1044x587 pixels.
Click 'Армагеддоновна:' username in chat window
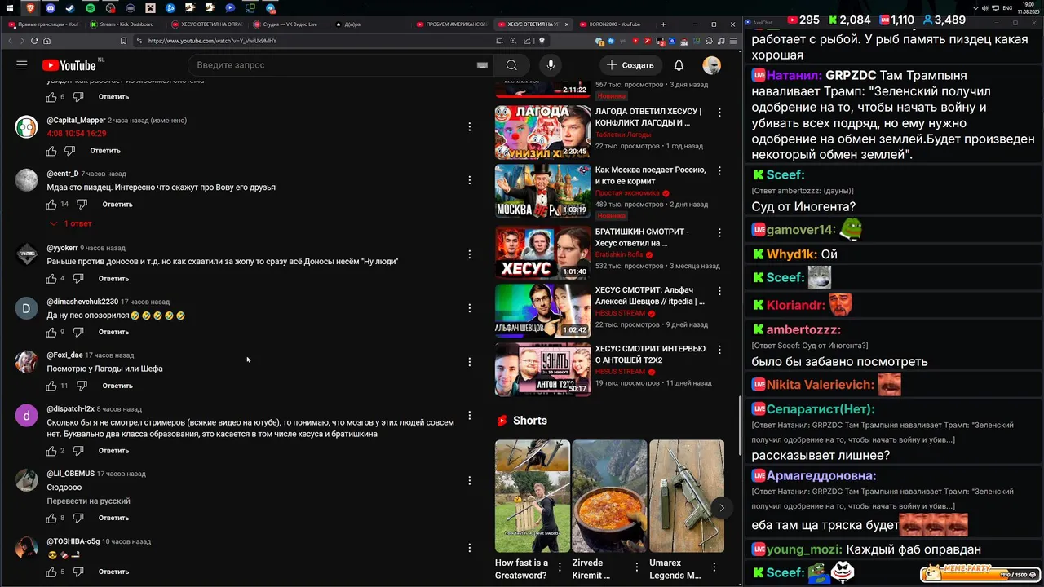(821, 475)
